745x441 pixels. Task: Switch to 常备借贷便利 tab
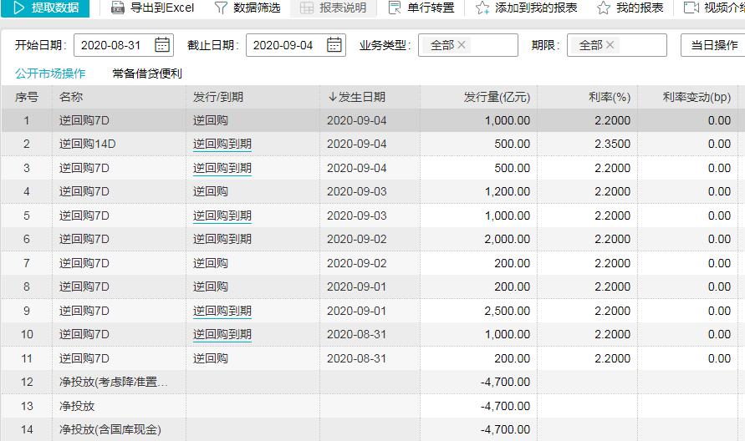[x=147, y=73]
